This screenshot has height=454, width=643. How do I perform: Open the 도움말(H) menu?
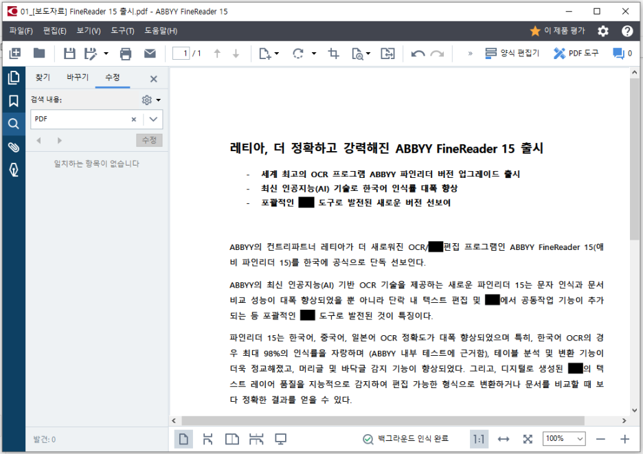click(161, 31)
